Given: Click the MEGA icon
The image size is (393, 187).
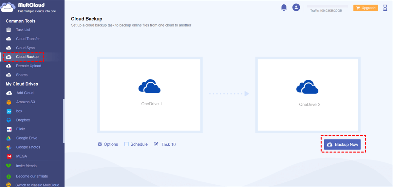Looking at the screenshot, I should click(x=9, y=156).
